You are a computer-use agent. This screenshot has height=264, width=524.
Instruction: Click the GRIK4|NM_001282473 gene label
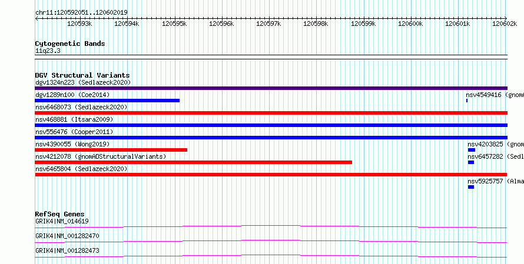click(67, 250)
